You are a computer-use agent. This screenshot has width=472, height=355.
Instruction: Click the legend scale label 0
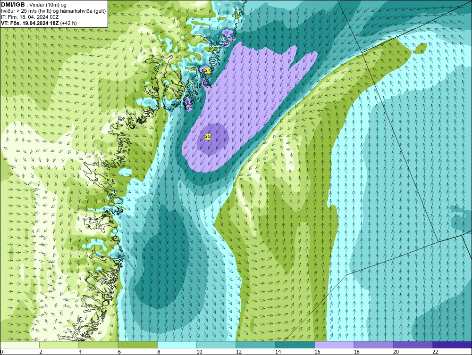(x=1, y=352)
